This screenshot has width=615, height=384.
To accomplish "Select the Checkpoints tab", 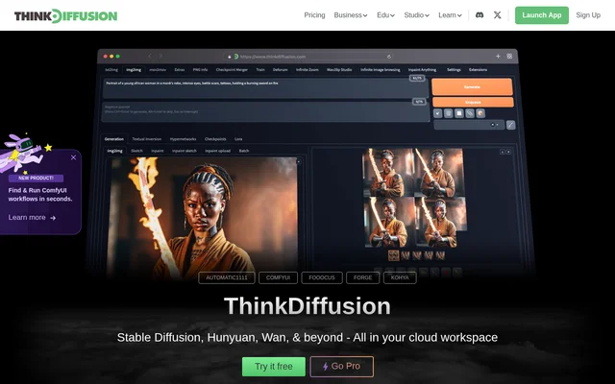I will (x=215, y=139).
